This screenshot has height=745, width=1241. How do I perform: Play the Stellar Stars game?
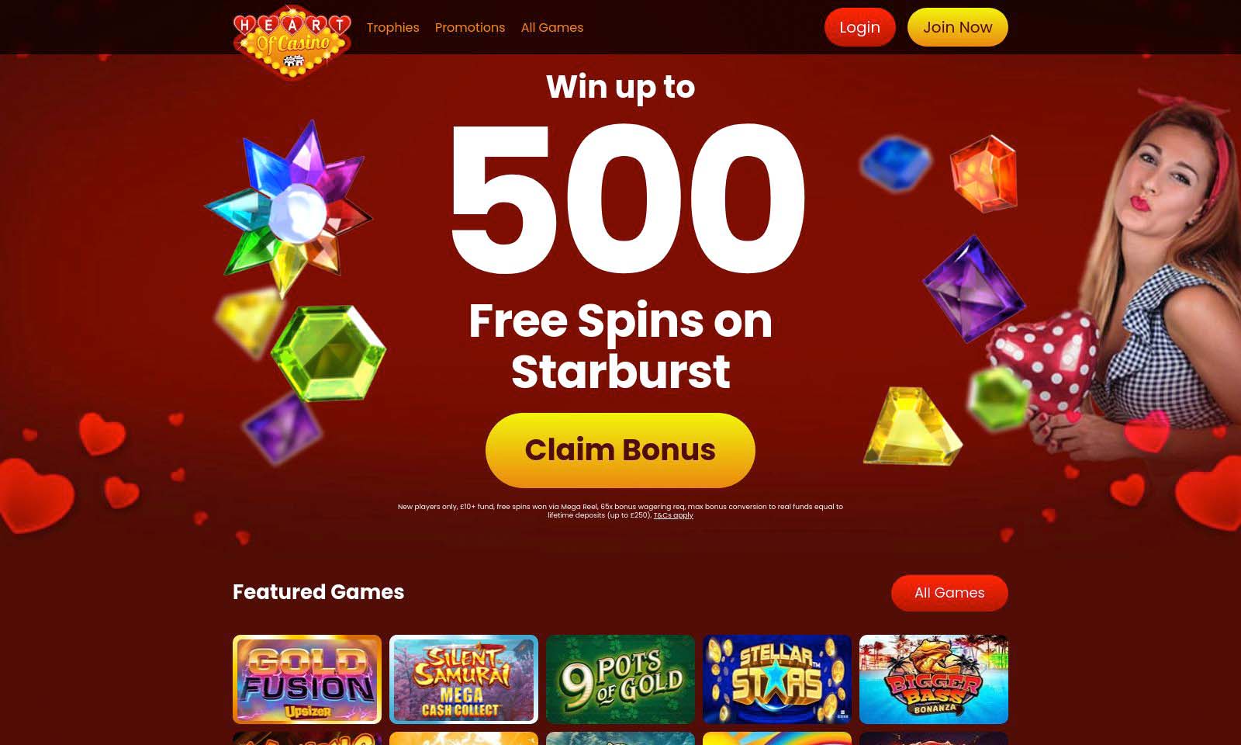[x=777, y=679]
